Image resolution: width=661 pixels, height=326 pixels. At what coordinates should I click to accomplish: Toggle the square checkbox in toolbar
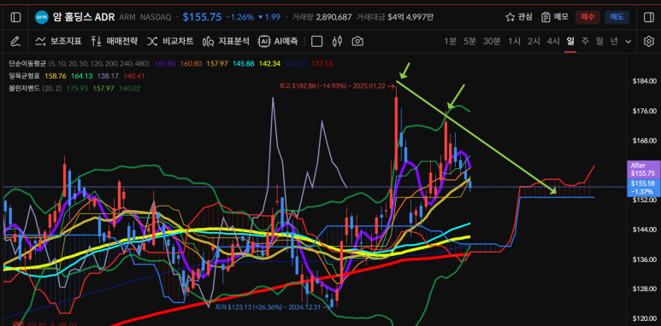point(316,41)
